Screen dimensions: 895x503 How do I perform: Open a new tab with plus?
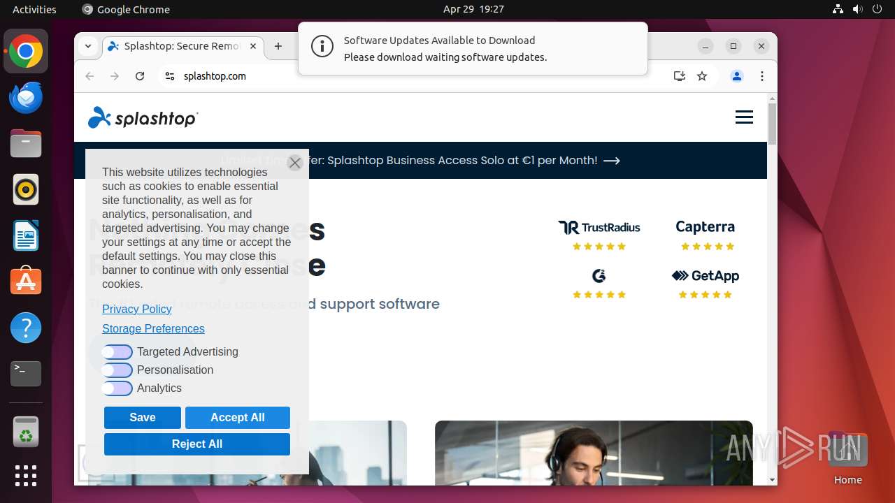[278, 46]
